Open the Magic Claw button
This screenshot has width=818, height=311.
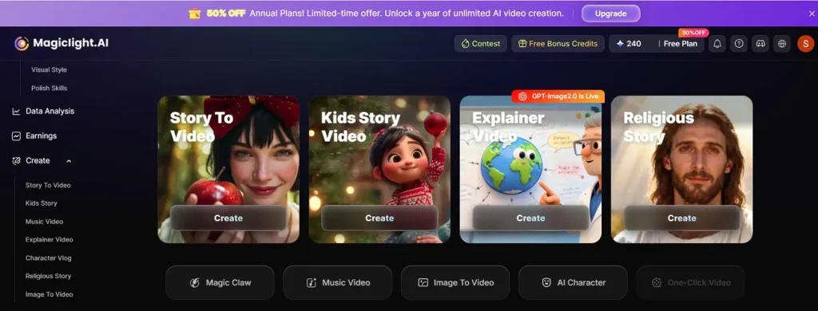coord(220,282)
